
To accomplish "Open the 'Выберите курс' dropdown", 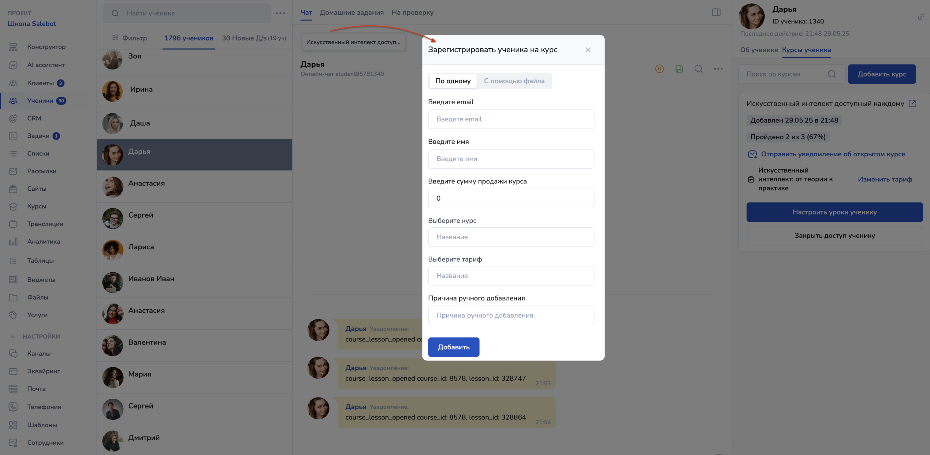I will 511,237.
